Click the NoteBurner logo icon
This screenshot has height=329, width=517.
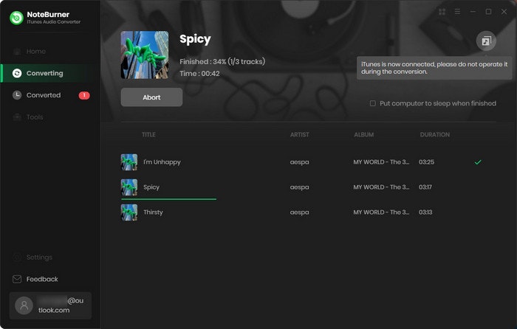coord(16,18)
